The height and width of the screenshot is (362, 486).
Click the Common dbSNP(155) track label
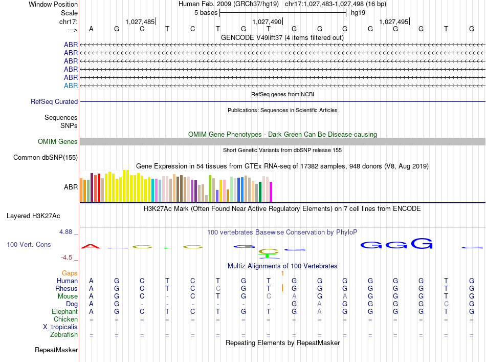tap(45, 158)
